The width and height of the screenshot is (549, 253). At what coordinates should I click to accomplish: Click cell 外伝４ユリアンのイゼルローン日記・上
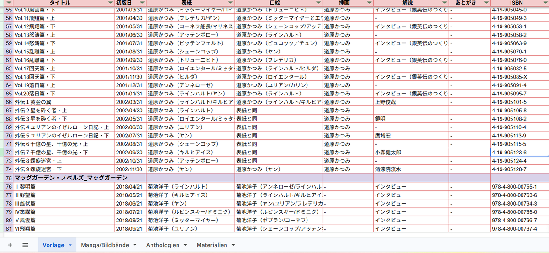pyautogui.click(x=64, y=127)
